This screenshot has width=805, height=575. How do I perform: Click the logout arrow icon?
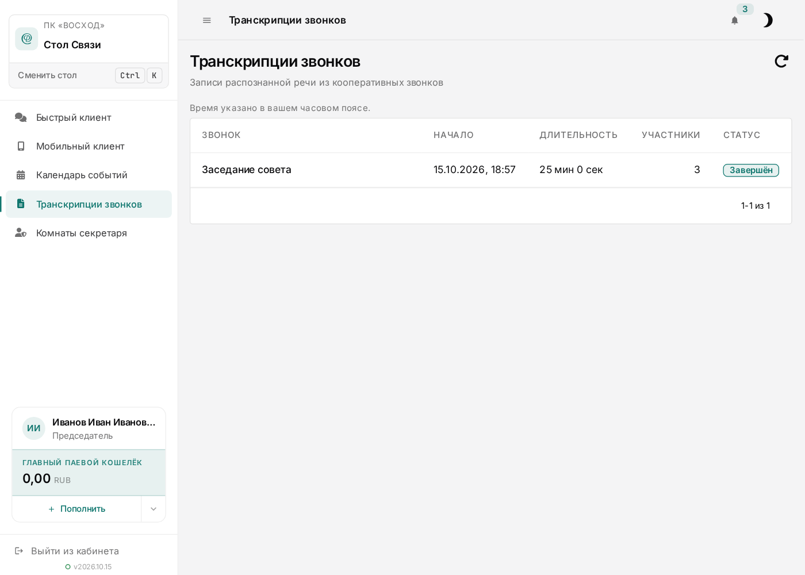pyautogui.click(x=19, y=551)
